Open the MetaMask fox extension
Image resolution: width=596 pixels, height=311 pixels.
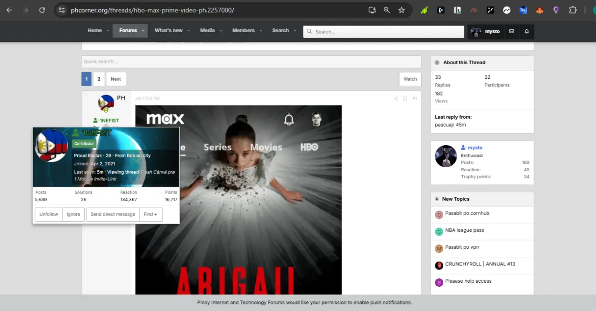pyautogui.click(x=540, y=10)
